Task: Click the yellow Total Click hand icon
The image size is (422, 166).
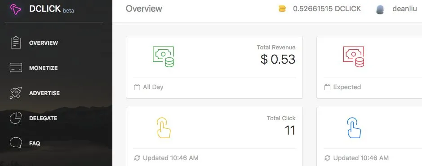Action: pos(164,128)
